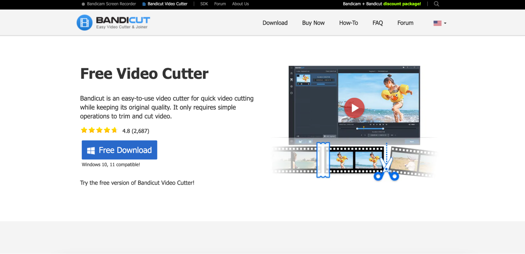Open the Bandicut Video Cutter link

pyautogui.click(x=167, y=4)
